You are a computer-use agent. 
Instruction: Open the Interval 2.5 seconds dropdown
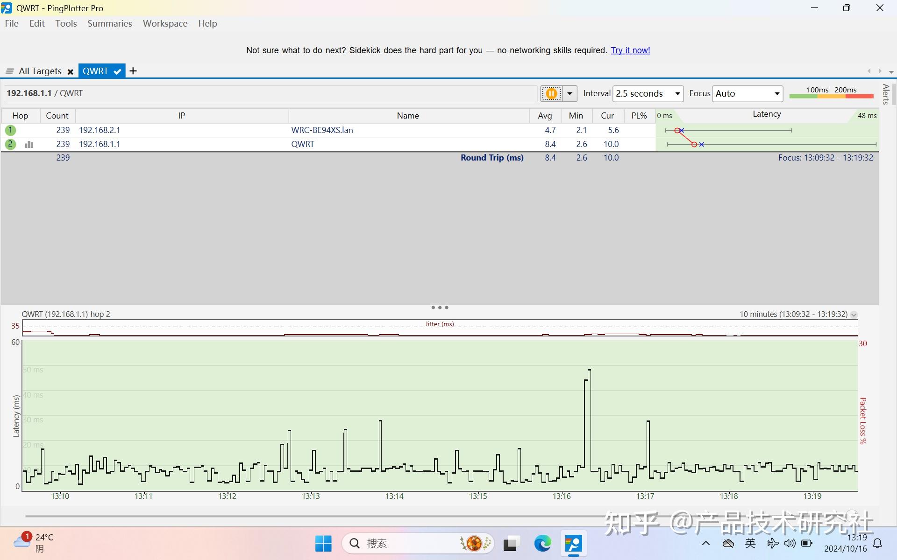(648, 93)
